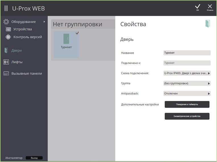This screenshot has height=162, width=217.
Task: Toggle the checkmark on Турнікет card
Action: pyautogui.click(x=77, y=33)
